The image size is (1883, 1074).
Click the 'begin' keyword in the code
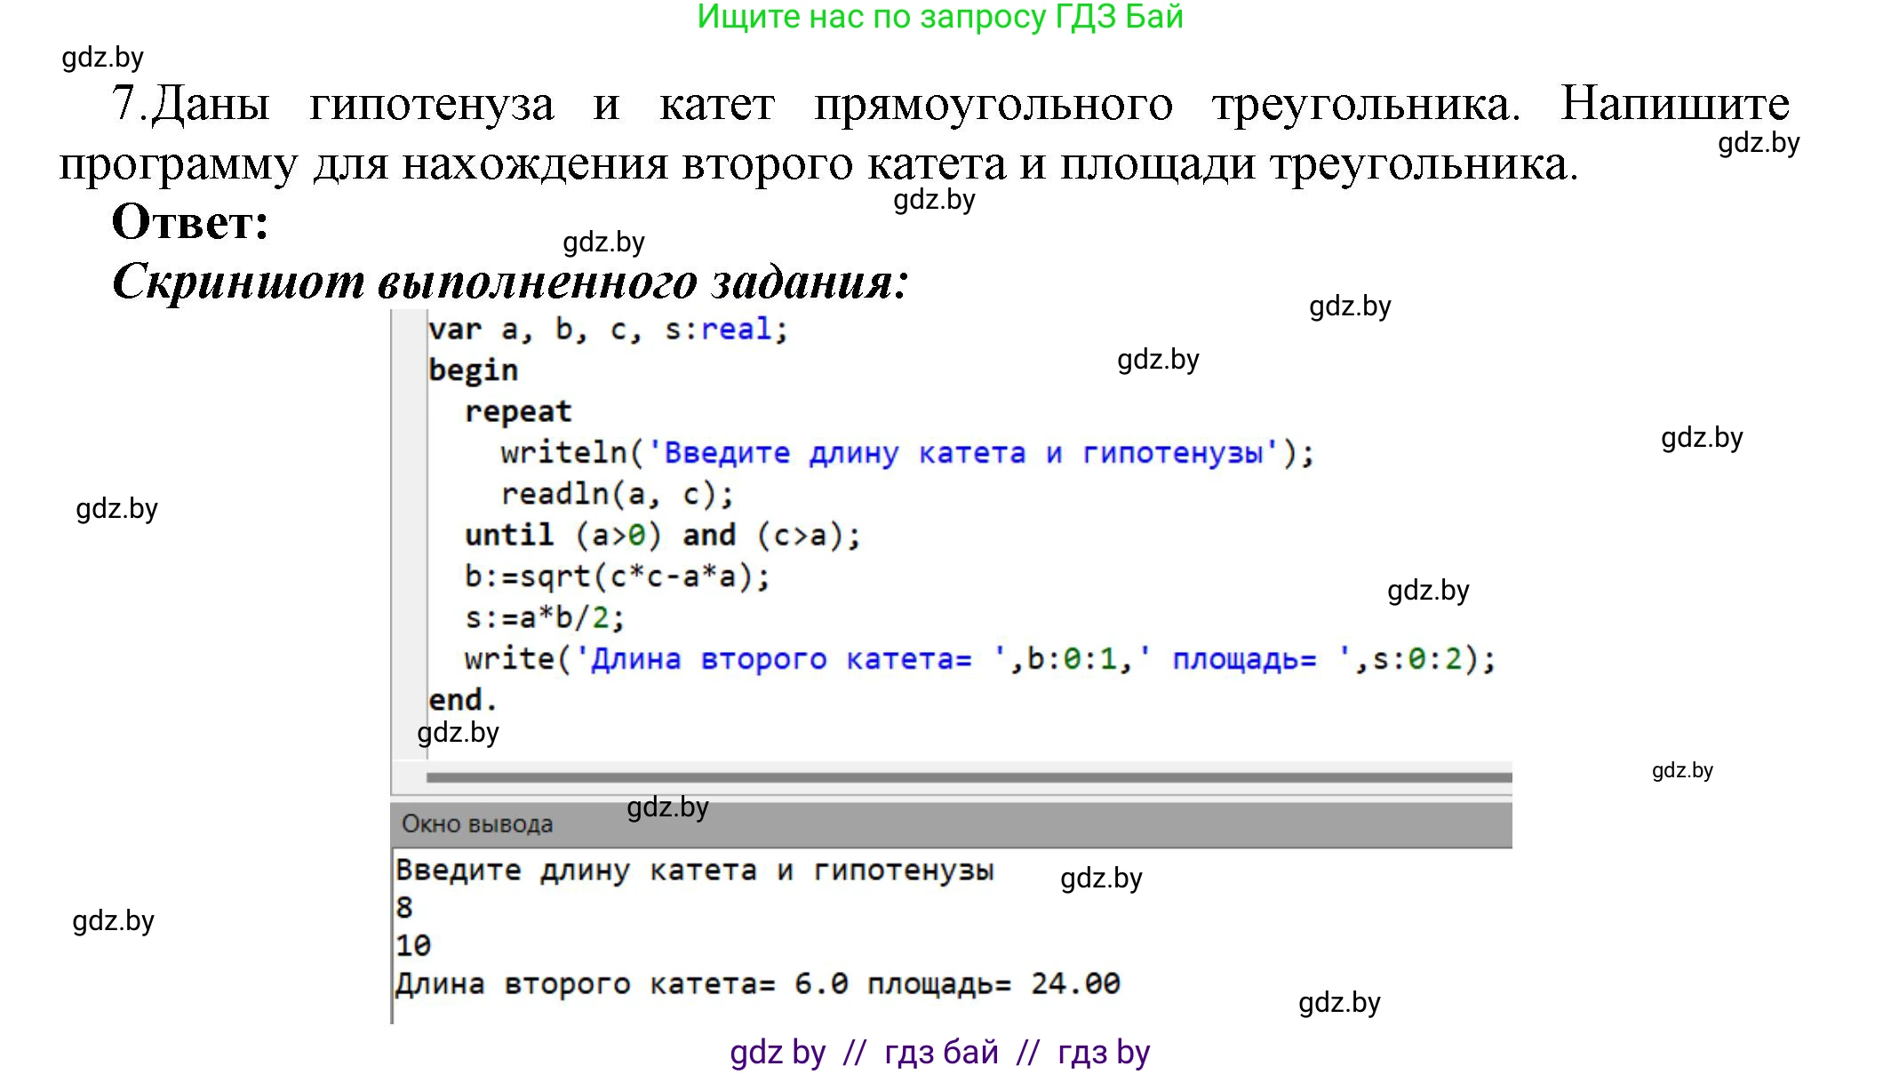pyautogui.click(x=471, y=370)
